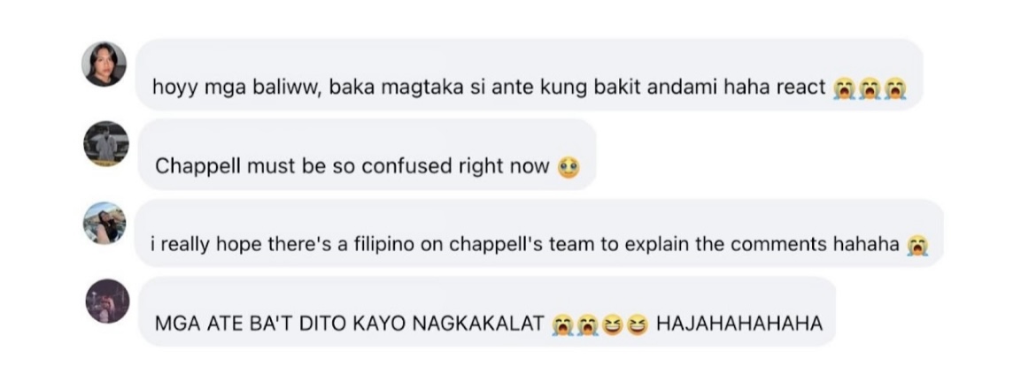The image size is (1036, 374).
Task: Click the first laughing emoji before 'HAJAHAHAHAHA'
Action: tap(613, 324)
